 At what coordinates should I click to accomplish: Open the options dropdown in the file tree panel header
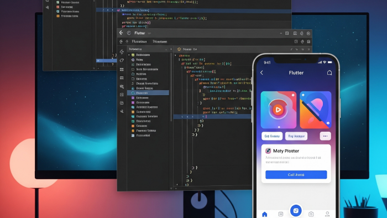click(x=166, y=49)
